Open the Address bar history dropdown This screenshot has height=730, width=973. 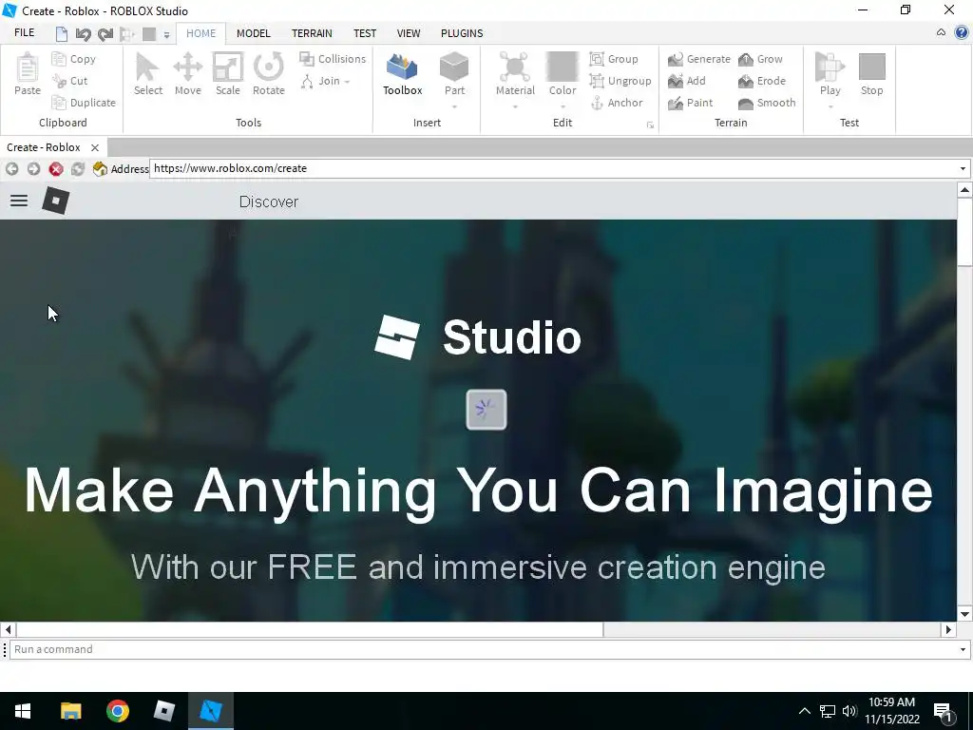pyautogui.click(x=963, y=168)
